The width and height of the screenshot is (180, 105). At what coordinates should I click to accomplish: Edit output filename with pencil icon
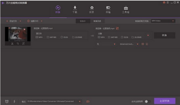117,28
